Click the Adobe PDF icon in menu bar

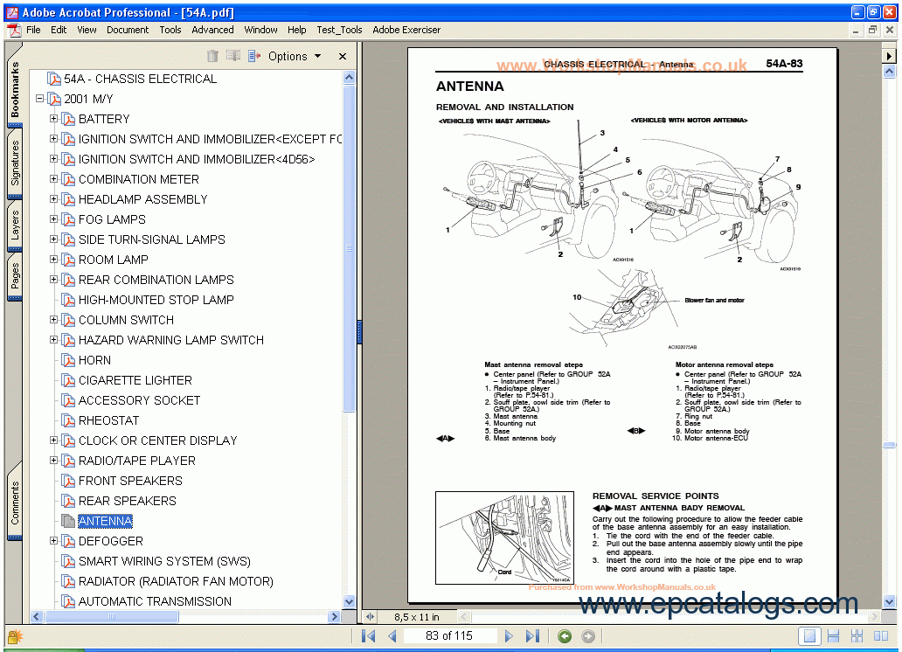point(14,30)
